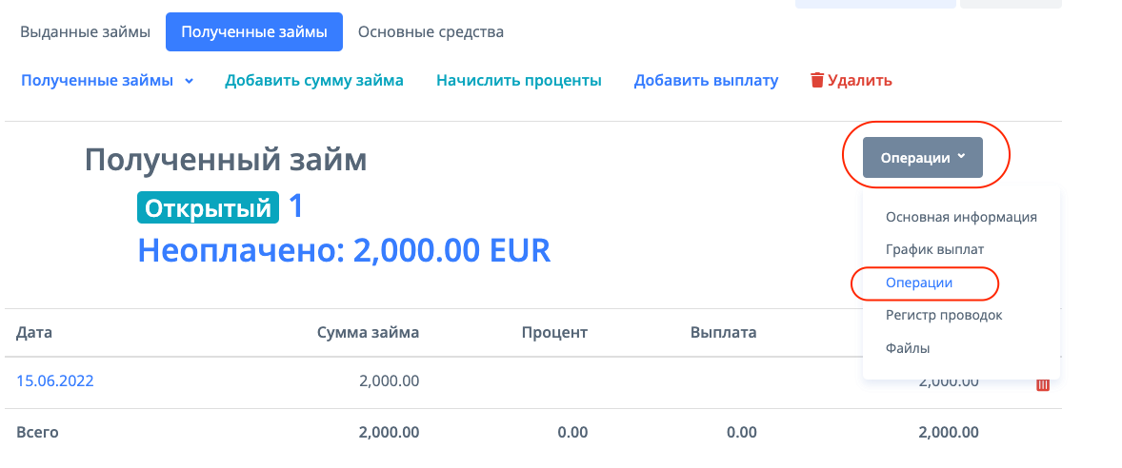Click Добавить выплату action

point(706,81)
